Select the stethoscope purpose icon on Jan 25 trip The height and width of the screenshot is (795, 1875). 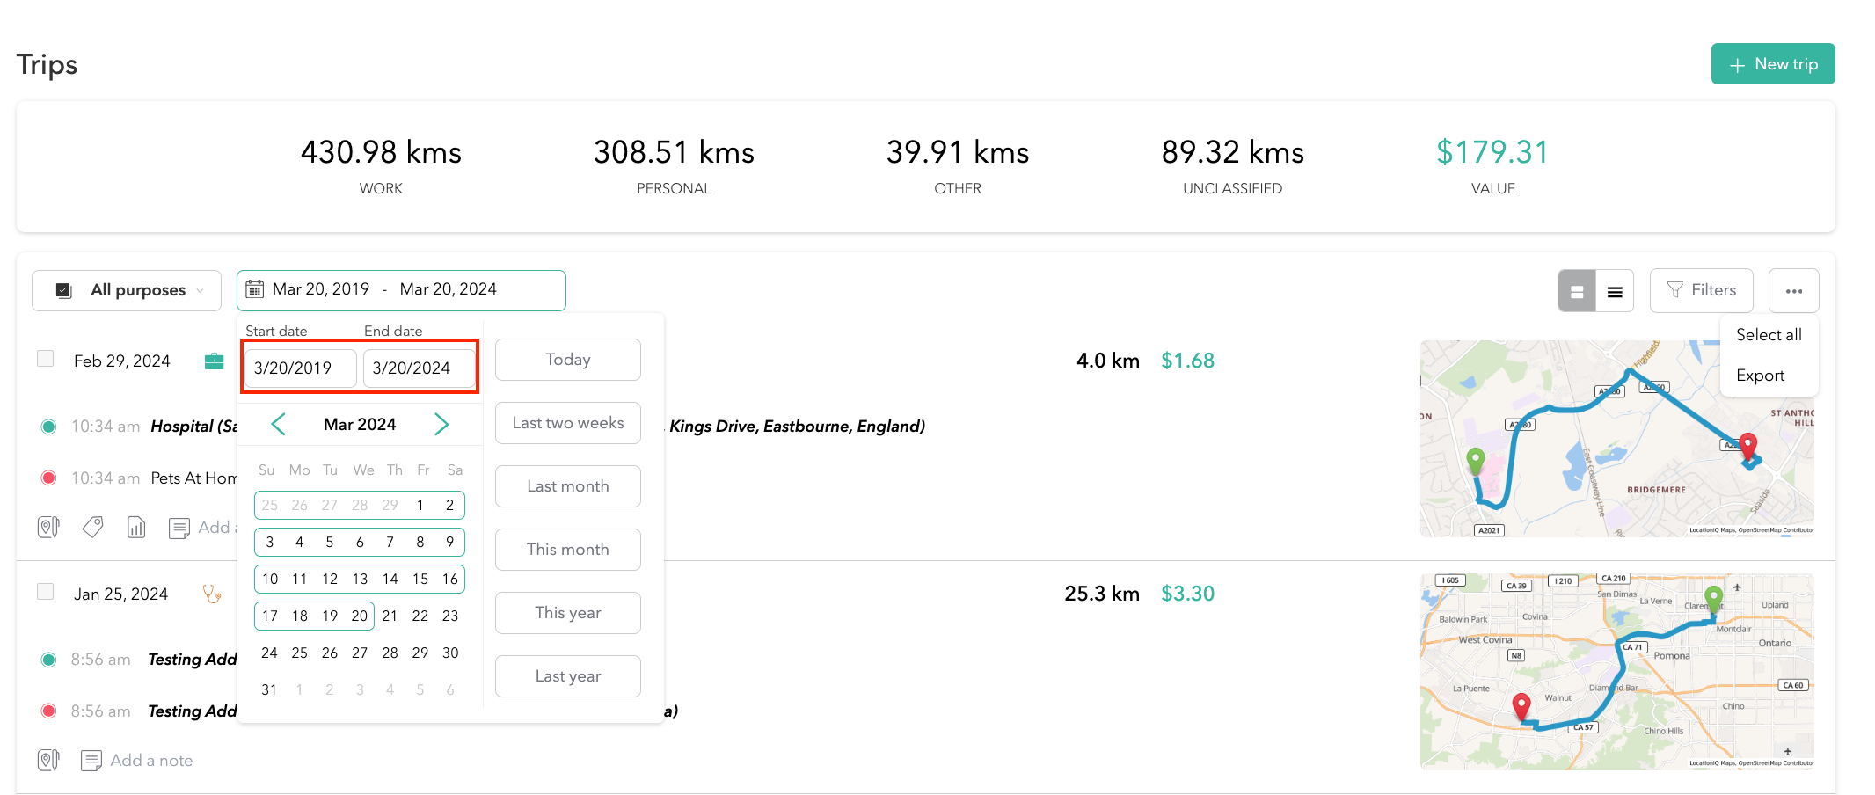212,594
